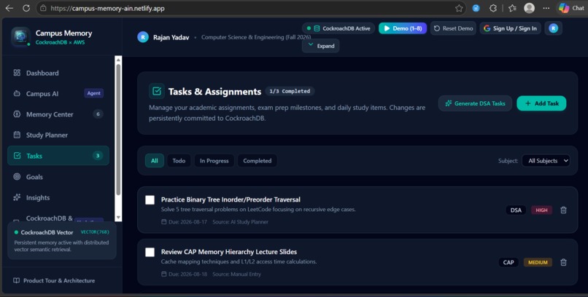This screenshot has width=588, height=297.
Task: Click the Reset Demo button
Action: [453, 28]
